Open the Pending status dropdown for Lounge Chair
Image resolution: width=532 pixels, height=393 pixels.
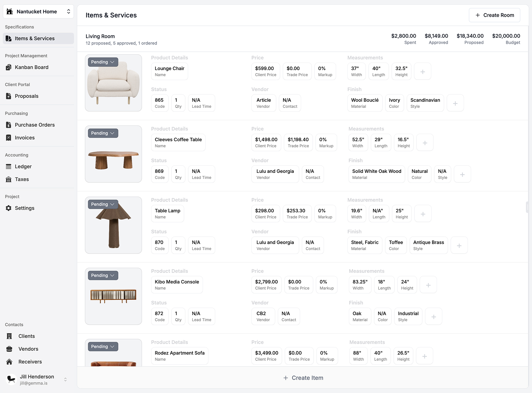(102, 62)
